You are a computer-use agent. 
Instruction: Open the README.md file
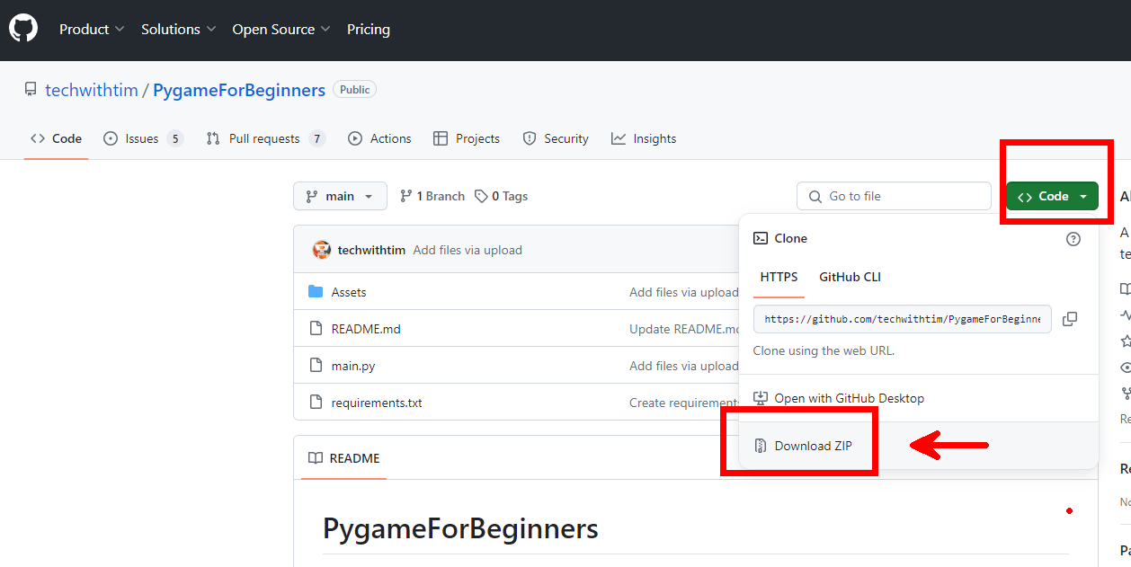(366, 329)
